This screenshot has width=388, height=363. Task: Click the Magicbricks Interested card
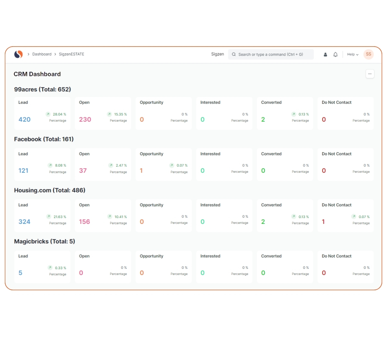[x=224, y=267]
